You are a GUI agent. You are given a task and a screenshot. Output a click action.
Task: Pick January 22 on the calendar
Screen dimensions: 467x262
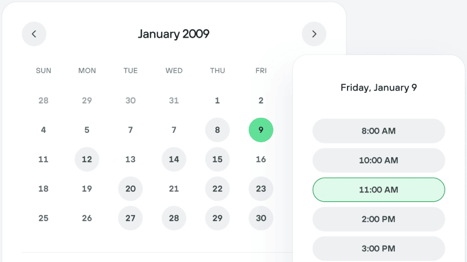point(218,189)
